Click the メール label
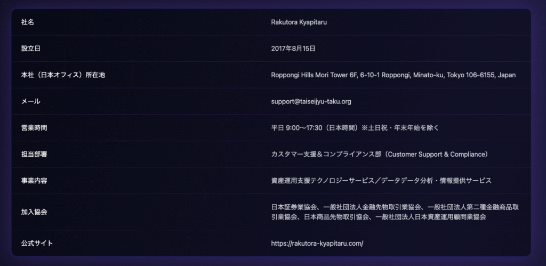Image resolution: width=546 pixels, height=266 pixels. [30, 101]
